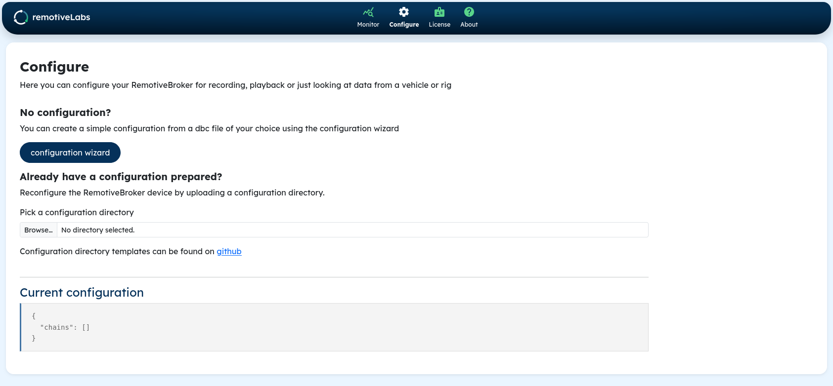Click Browse to pick a directory
The width and height of the screenshot is (833, 386).
39,230
